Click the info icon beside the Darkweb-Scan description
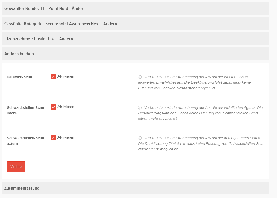This screenshot has height=198, width=277. click(x=140, y=77)
